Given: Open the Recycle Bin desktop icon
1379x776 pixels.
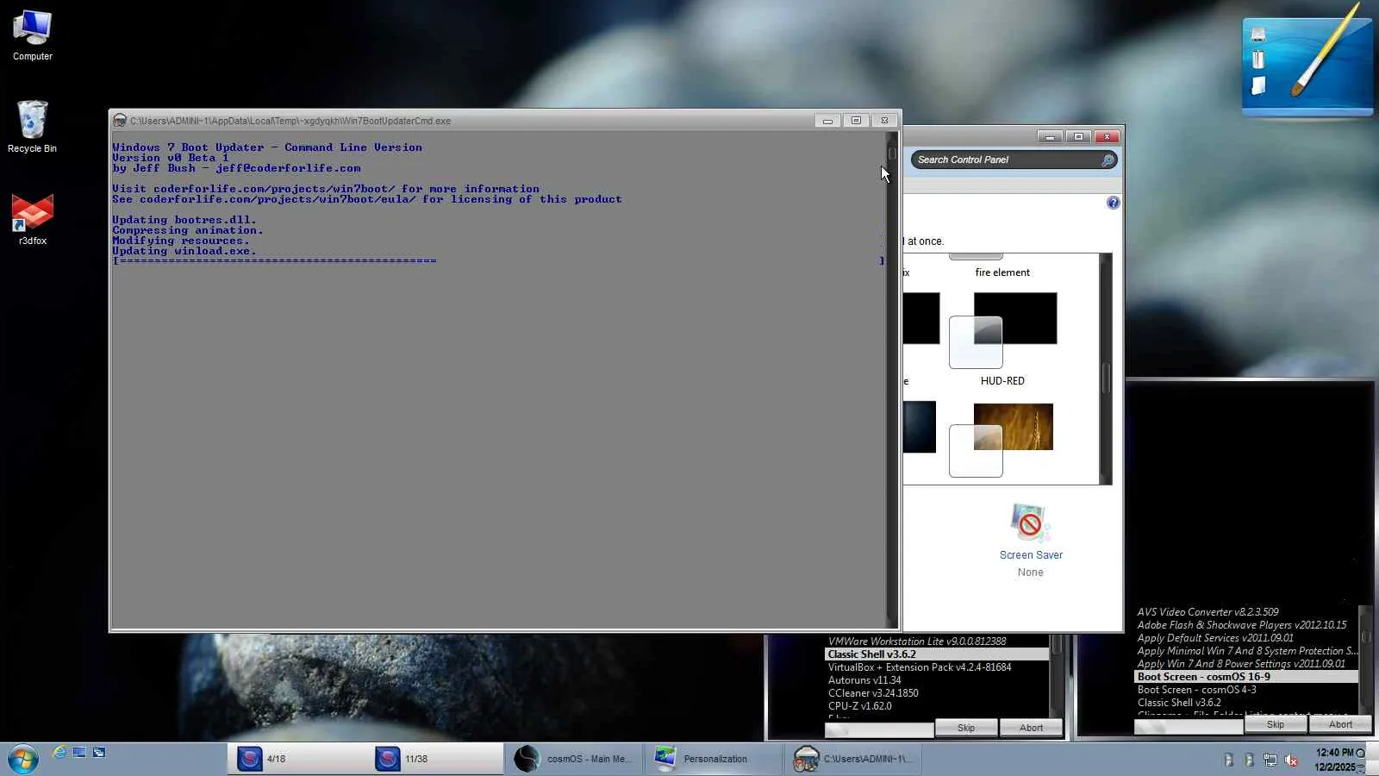Looking at the screenshot, I should [32, 127].
